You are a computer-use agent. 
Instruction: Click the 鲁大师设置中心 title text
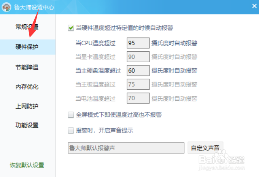(x=34, y=8)
